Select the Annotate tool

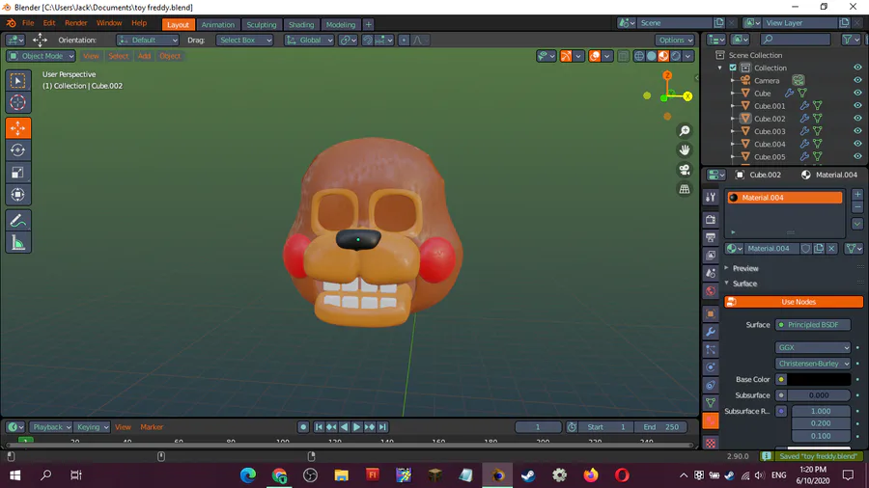[17, 221]
